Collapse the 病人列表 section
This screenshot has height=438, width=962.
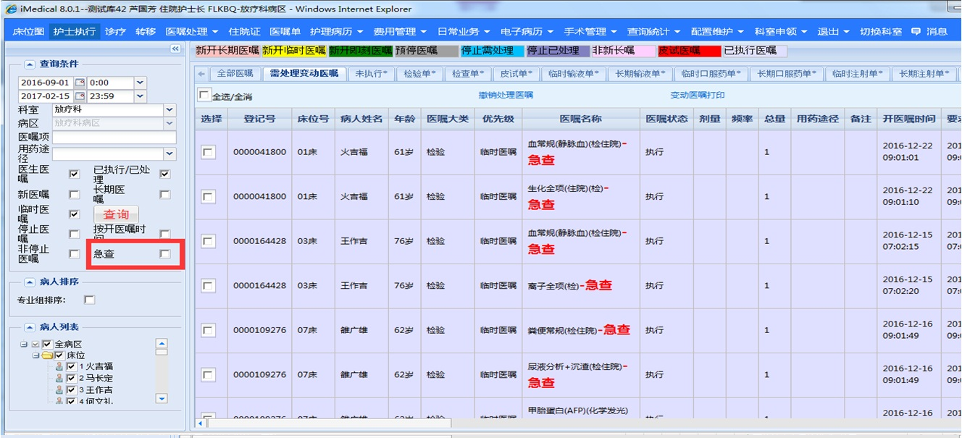tap(30, 327)
